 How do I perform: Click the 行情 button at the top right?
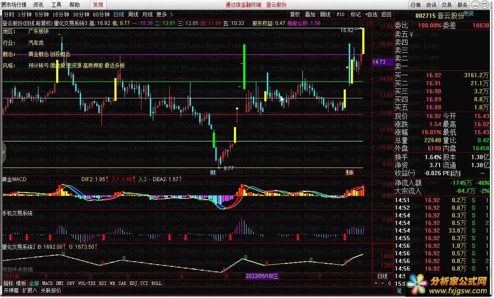pos(416,5)
